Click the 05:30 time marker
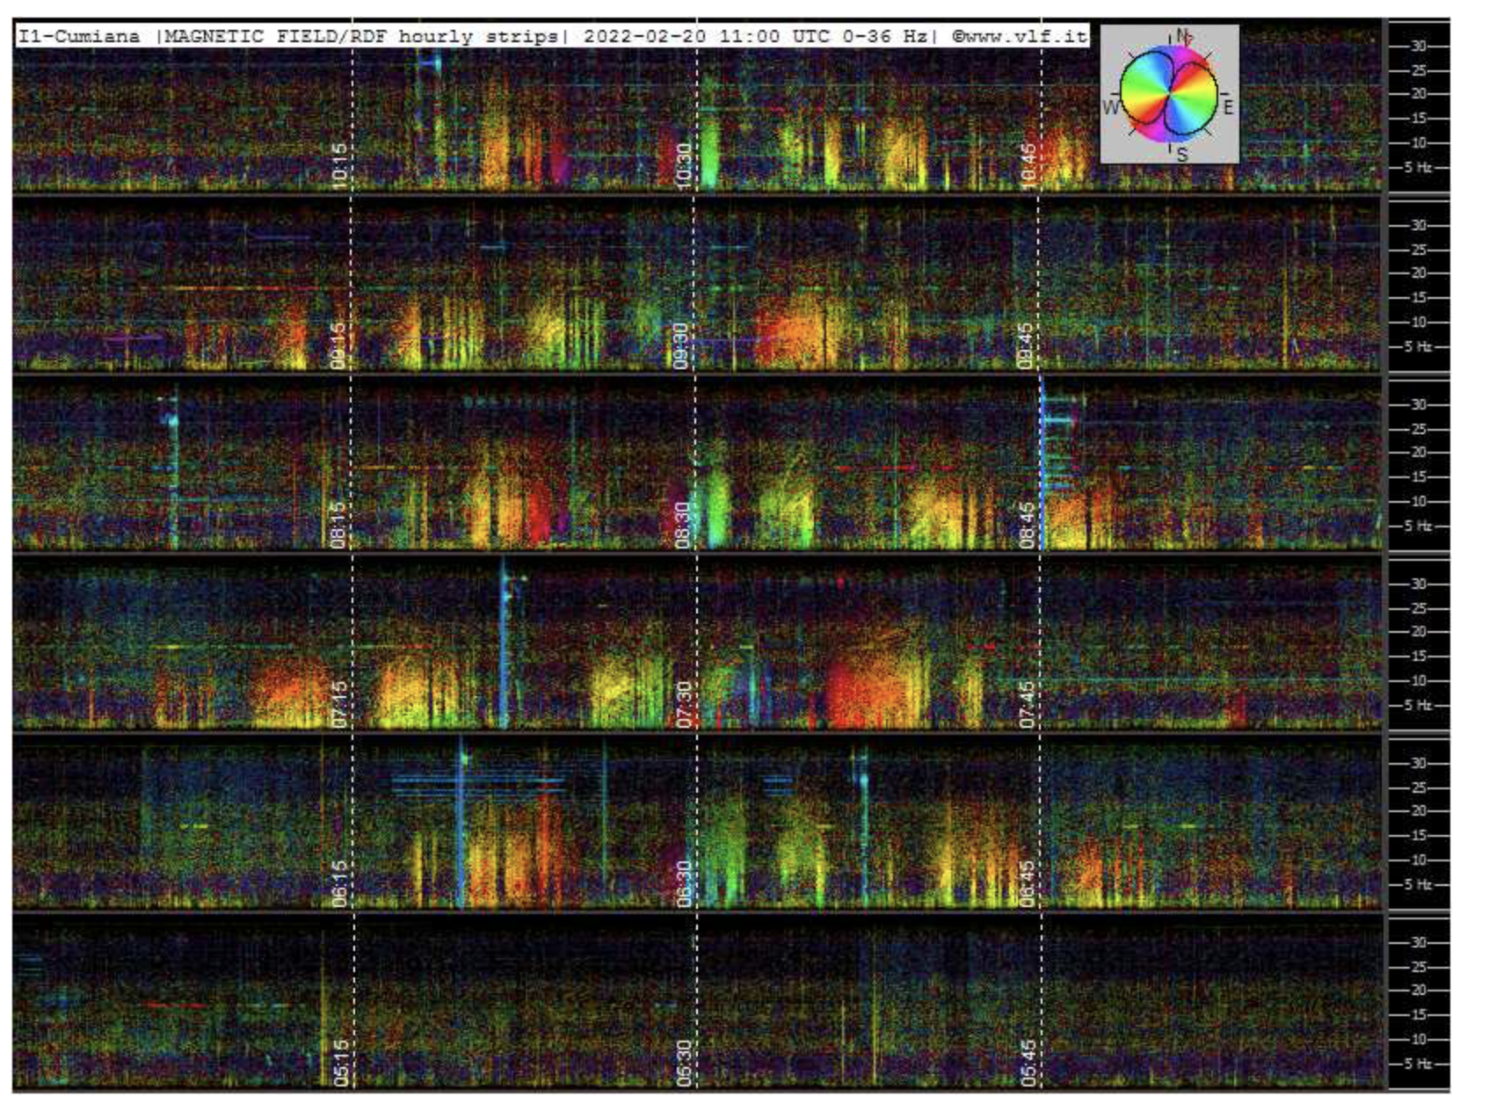Viewport: 1496px width, 1118px height. pos(686,1063)
